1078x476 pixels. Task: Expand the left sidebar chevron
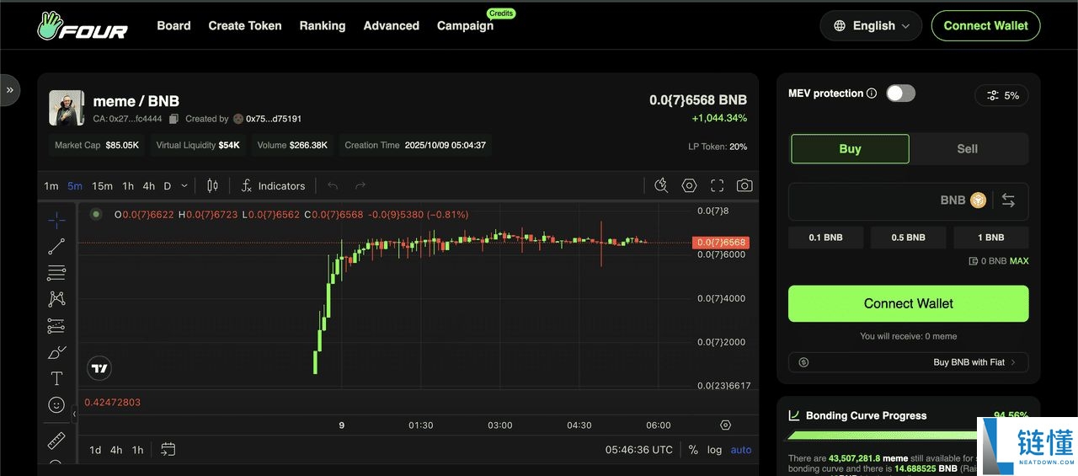10,89
